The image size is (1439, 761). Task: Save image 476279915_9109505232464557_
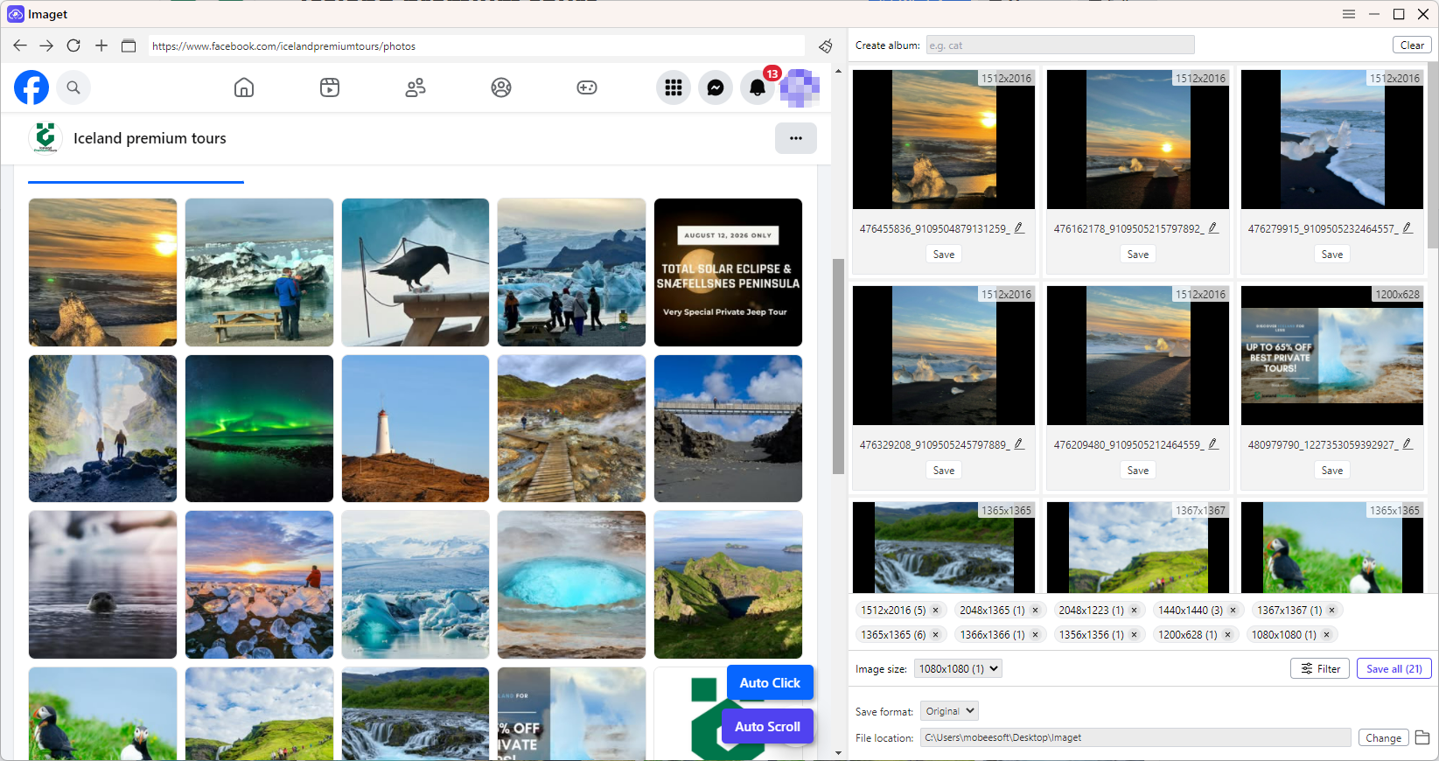click(x=1332, y=255)
